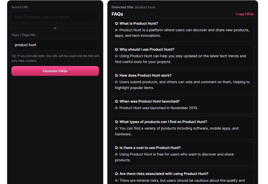Copy all FAQs via Copy FAQs link
268x184 pixels.
244,14
